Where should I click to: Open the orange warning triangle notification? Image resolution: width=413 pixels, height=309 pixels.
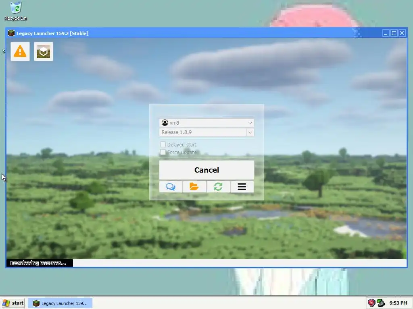coord(20,51)
